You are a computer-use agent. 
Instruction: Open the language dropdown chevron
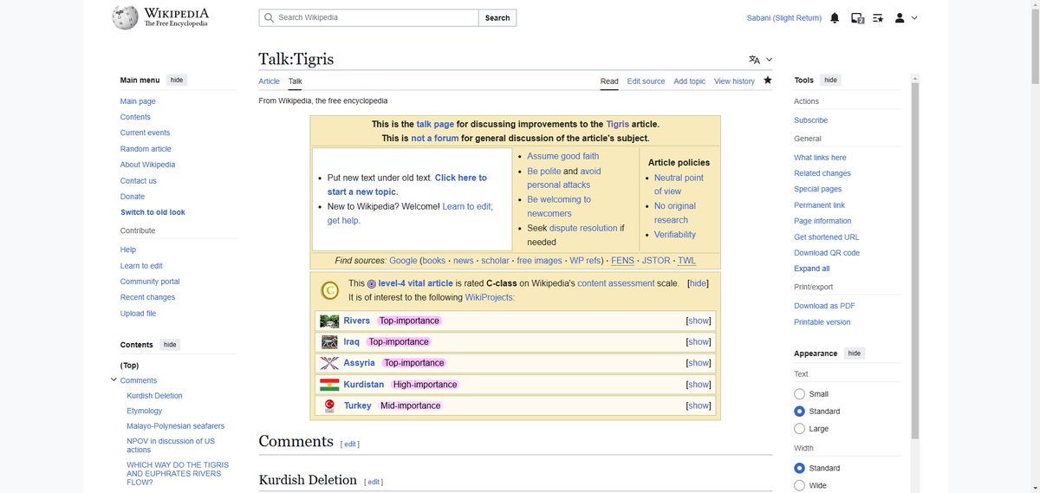tap(769, 60)
